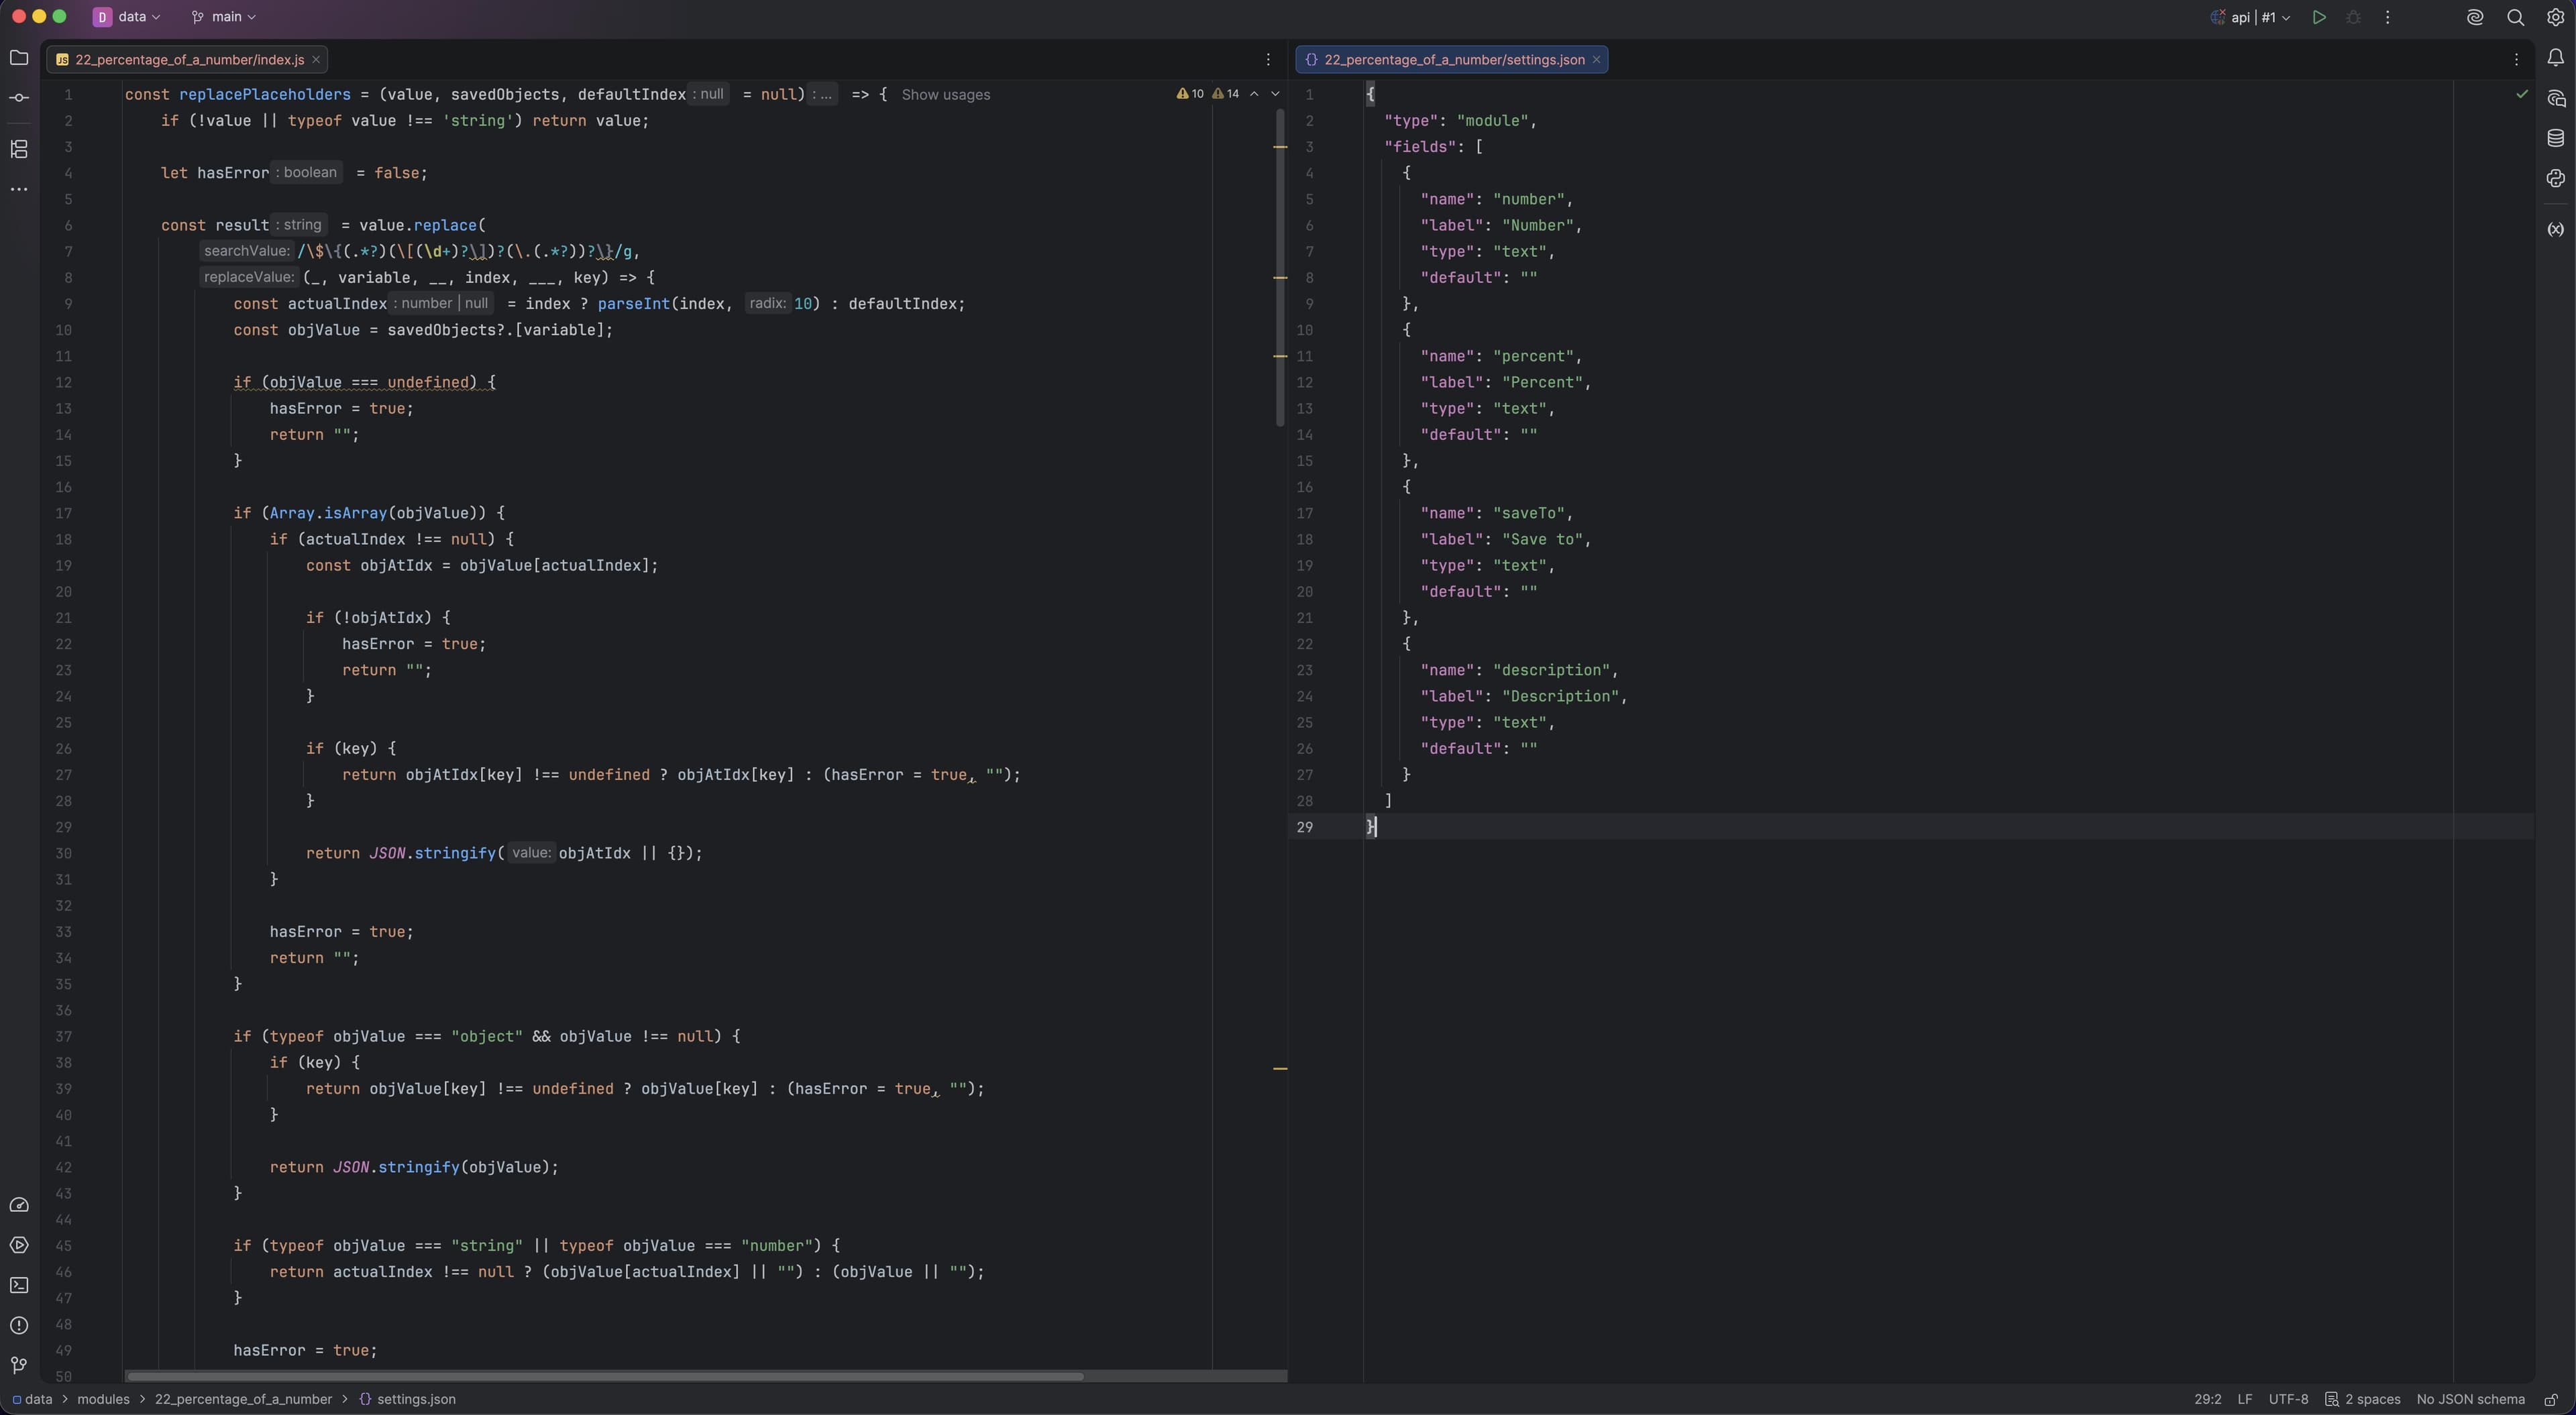This screenshot has height=1415, width=2576.
Task: Jump to previous highlighted error arrow
Action: (1254, 94)
